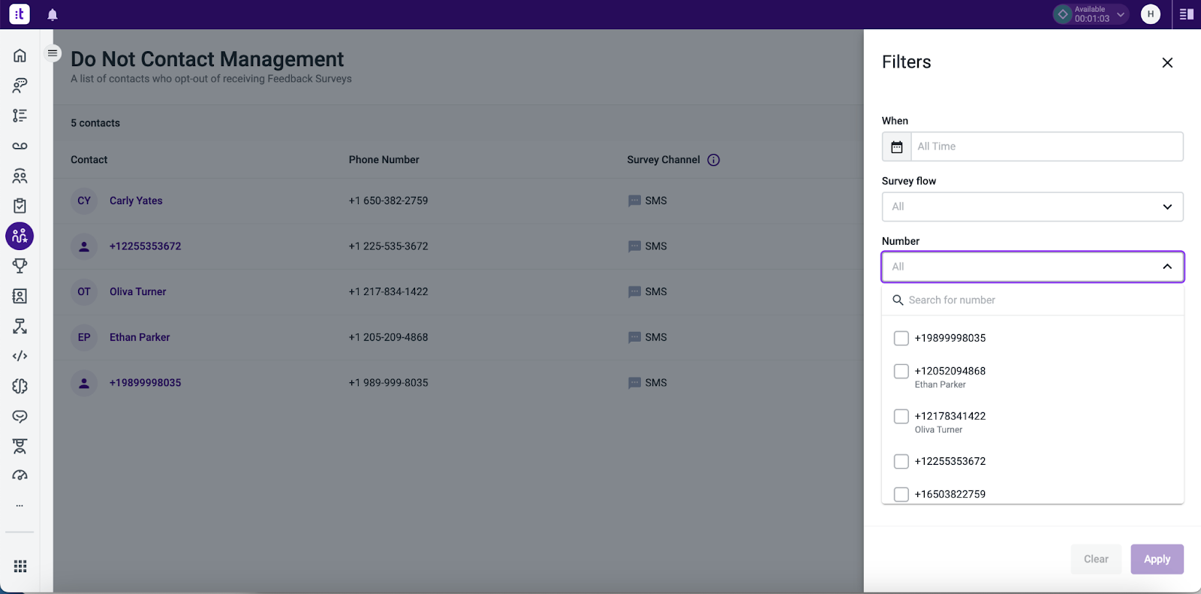The image size is (1201, 594).
Task: Click the All Time date field
Action: pyautogui.click(x=1047, y=146)
